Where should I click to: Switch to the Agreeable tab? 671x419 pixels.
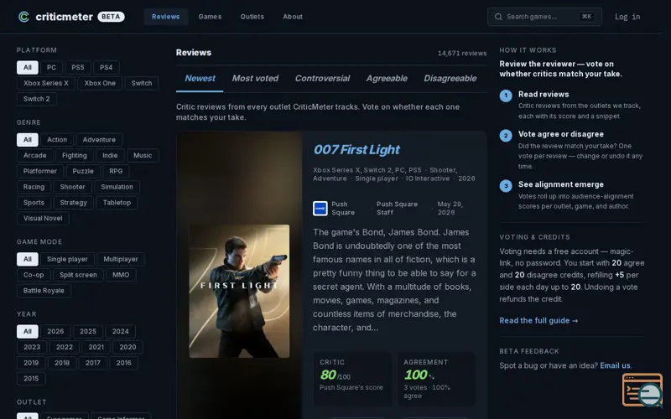tap(387, 78)
